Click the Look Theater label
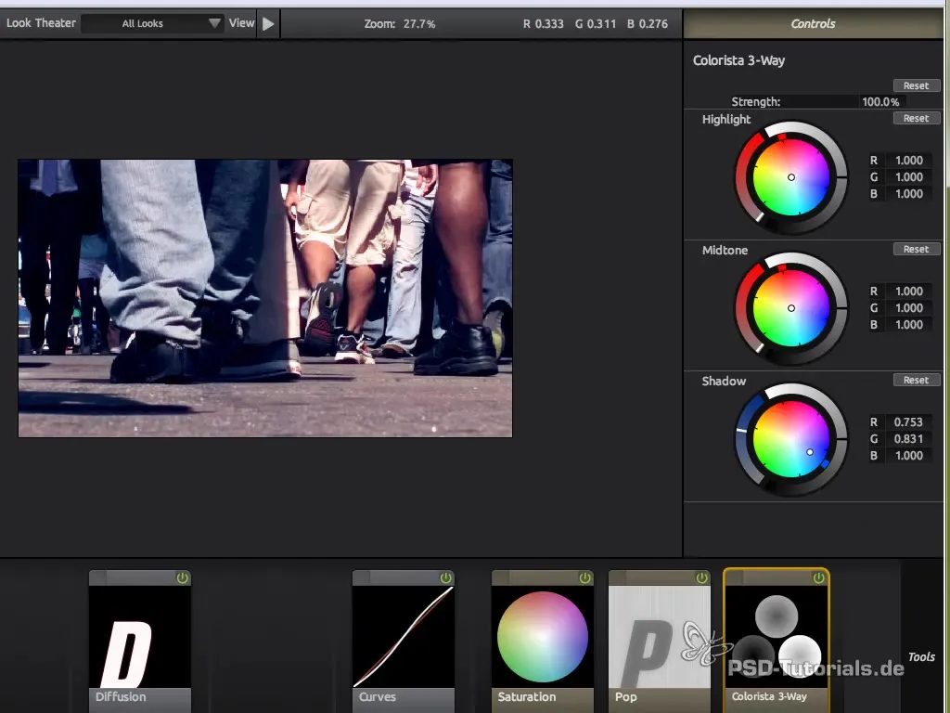This screenshot has width=950, height=713. point(41,23)
